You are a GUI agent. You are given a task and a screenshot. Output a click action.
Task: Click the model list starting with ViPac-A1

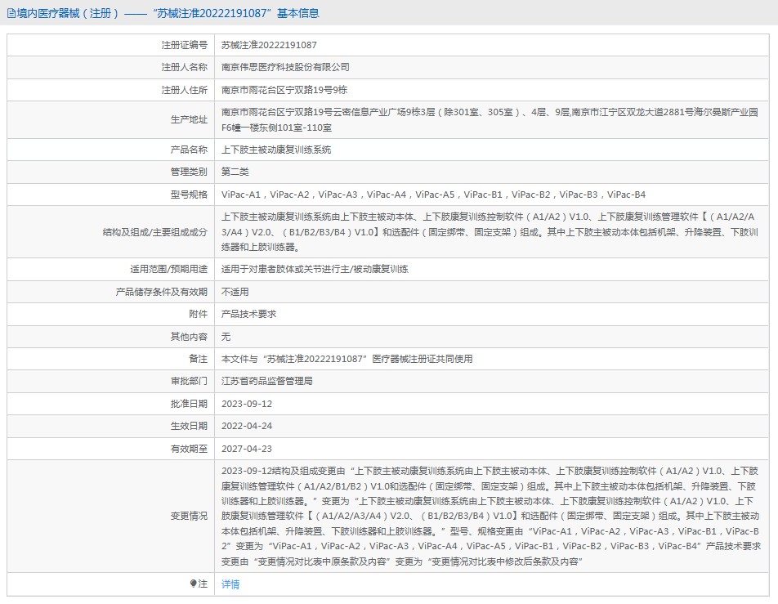[x=433, y=195]
